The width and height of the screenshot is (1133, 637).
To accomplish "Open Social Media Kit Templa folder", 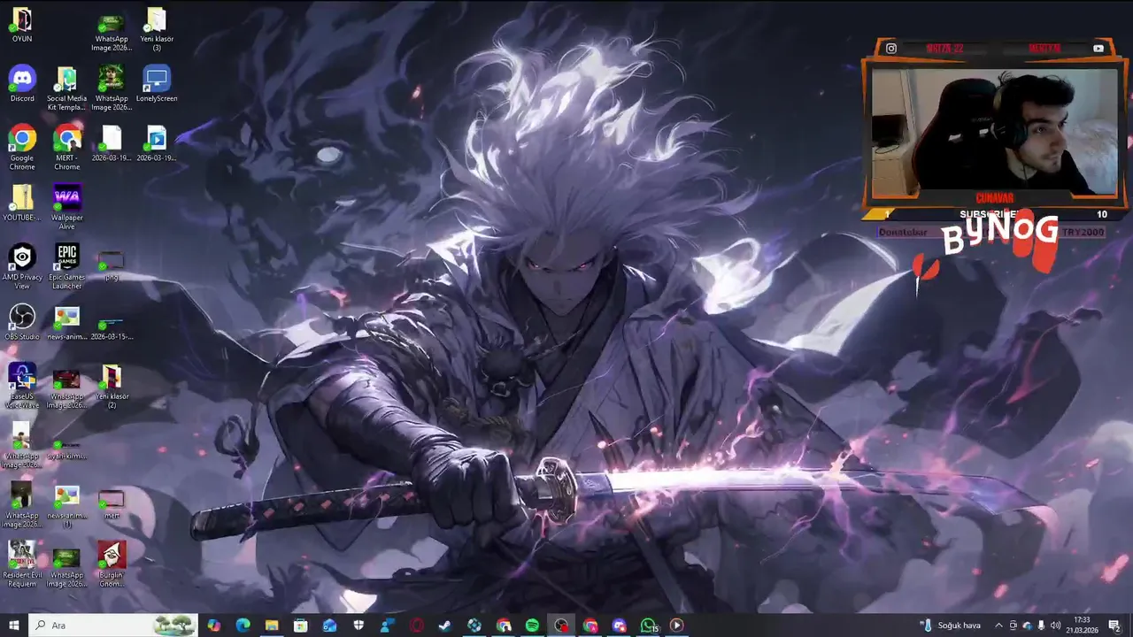I will click(67, 88).
